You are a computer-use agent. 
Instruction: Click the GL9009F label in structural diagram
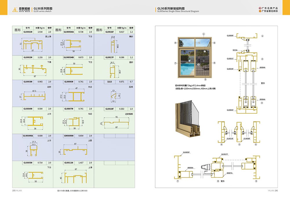230,35
